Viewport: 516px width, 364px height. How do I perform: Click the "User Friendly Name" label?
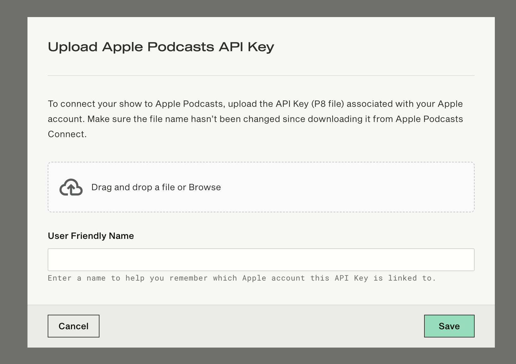(x=91, y=236)
